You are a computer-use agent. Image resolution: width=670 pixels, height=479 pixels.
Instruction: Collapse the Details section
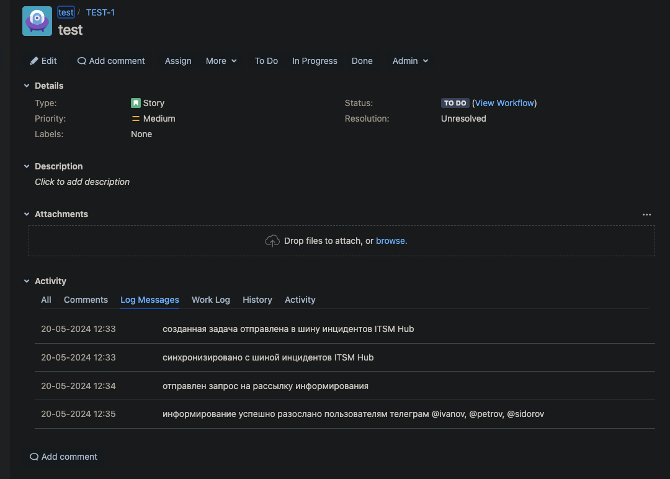[27, 86]
